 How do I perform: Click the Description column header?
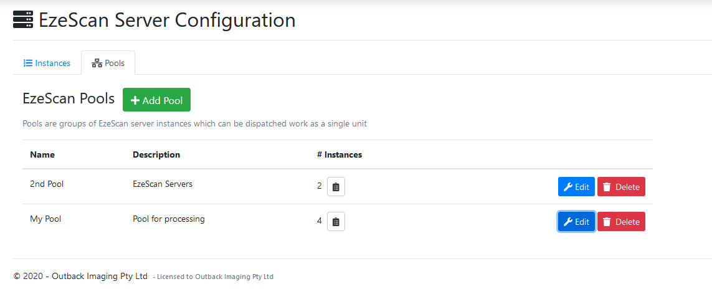(x=156, y=154)
